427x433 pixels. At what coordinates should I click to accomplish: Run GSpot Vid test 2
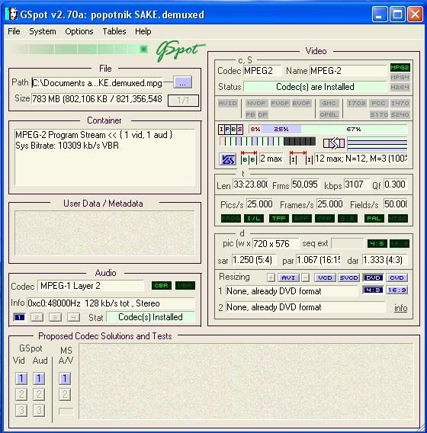21,394
